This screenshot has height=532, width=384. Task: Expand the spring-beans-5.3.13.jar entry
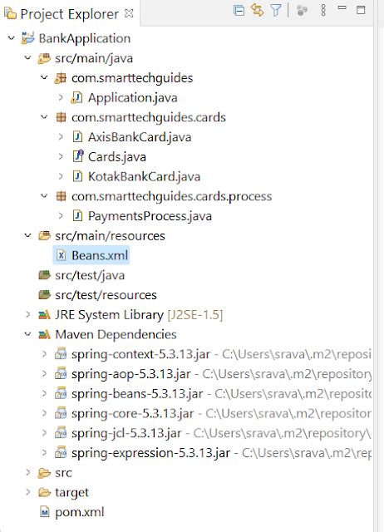tap(44, 393)
